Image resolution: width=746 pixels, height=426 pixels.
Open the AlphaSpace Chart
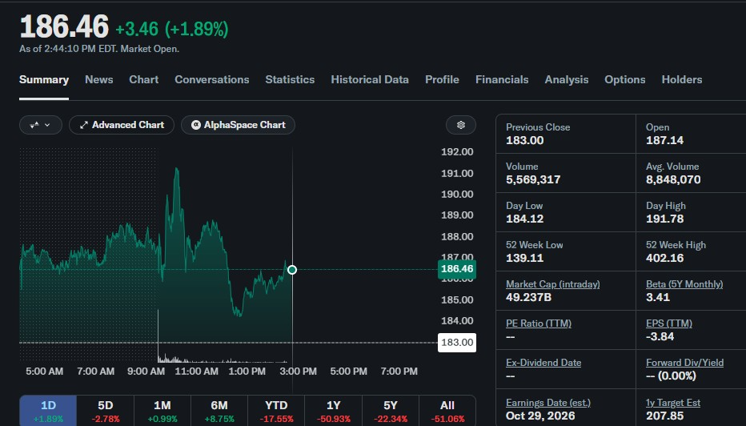point(238,125)
